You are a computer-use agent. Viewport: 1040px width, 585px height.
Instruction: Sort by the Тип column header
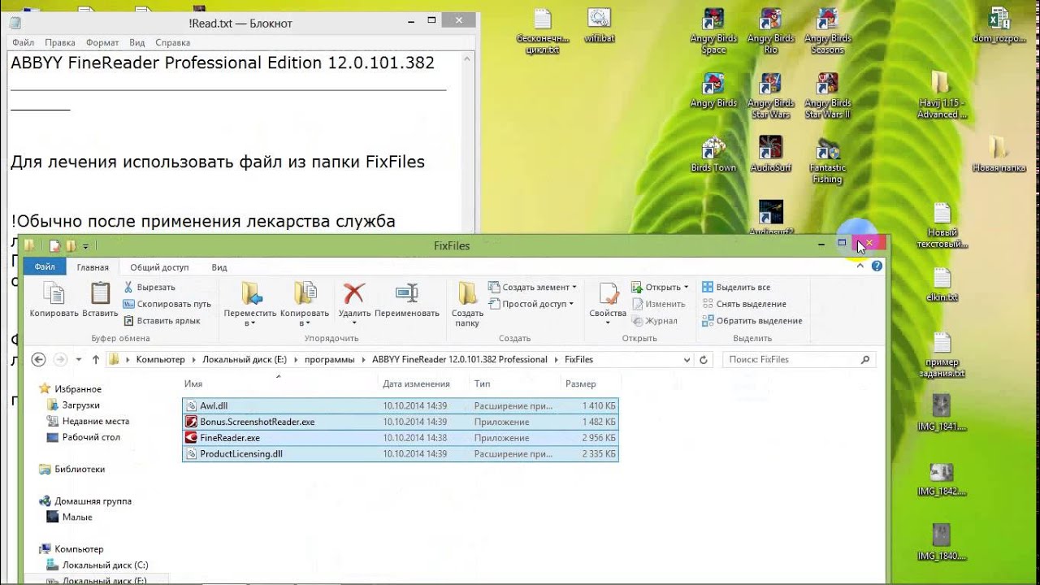tap(514, 383)
